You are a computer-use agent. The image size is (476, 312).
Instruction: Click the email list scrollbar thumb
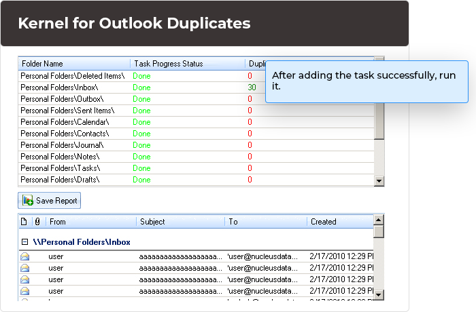[379, 232]
